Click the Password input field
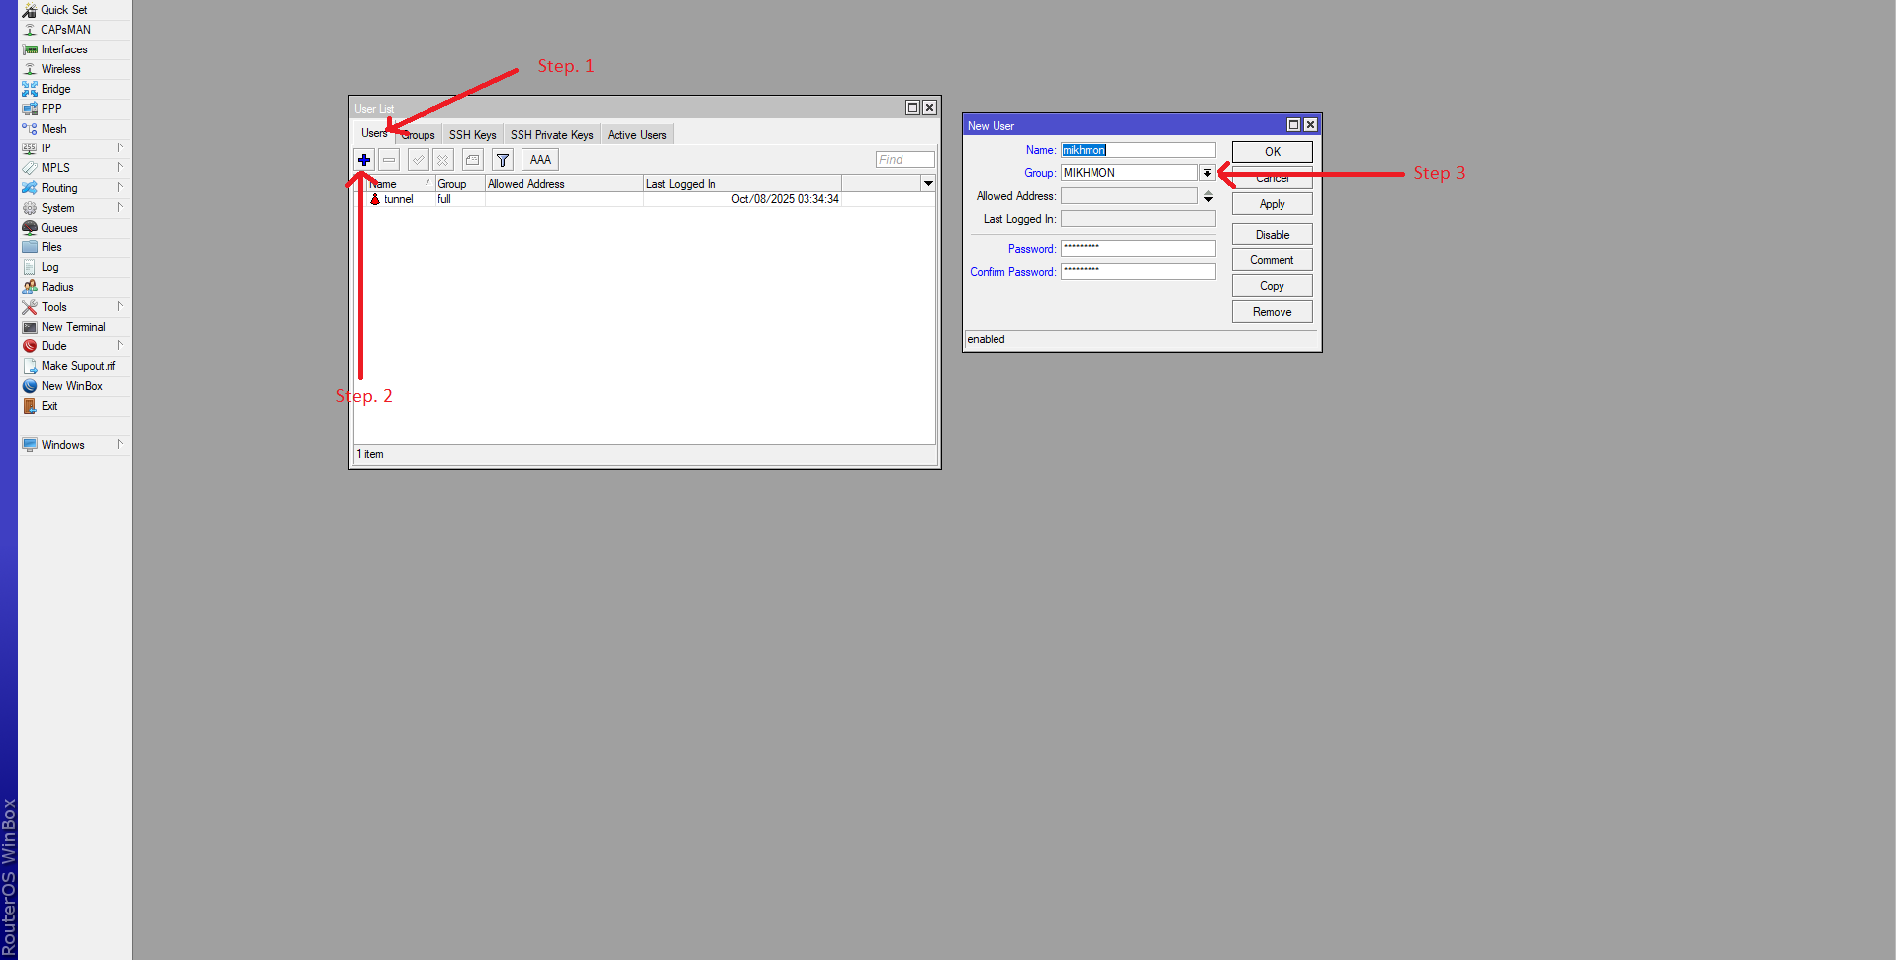1900x960 pixels. (1138, 249)
